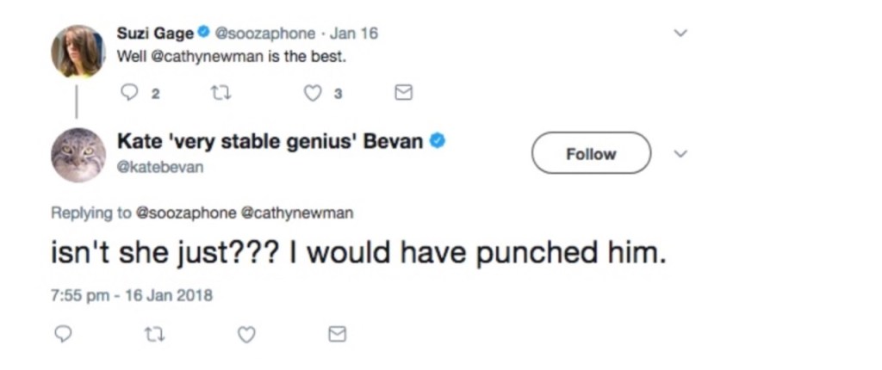Reply to Suzi Gage's tweet
This screenshot has height=370, width=882.
128,93
